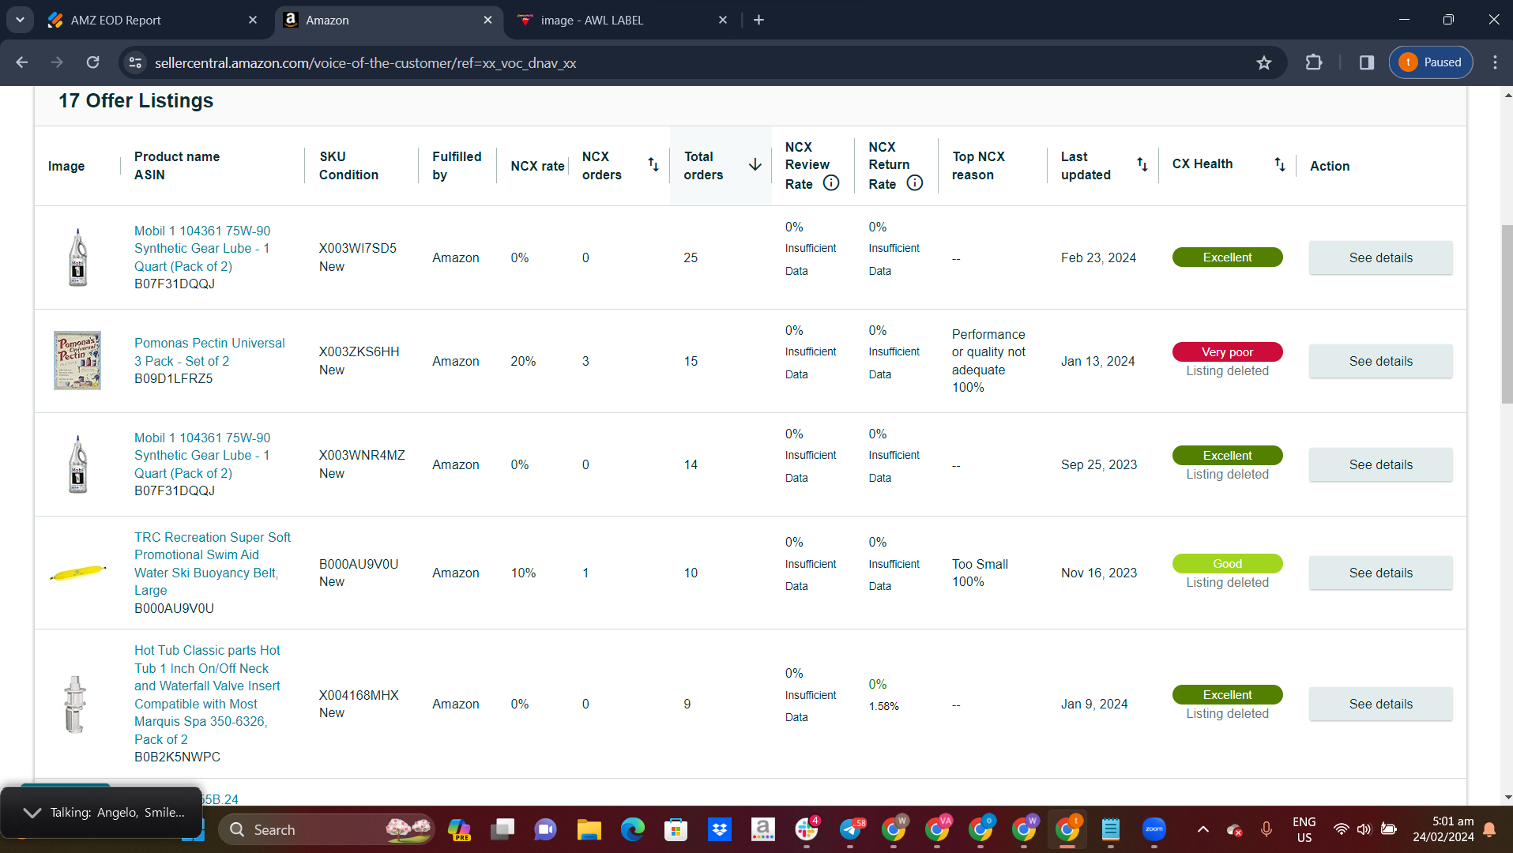Click the ASIN B09D1LFRZ5 text
The width and height of the screenshot is (1513, 853).
coord(173,379)
